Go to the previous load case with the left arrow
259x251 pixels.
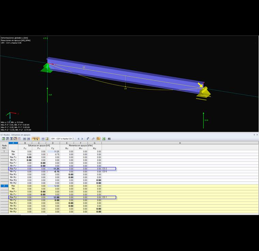tap(78, 139)
